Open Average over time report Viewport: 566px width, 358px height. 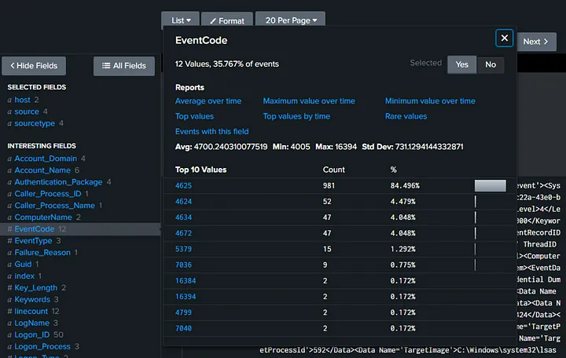point(208,101)
